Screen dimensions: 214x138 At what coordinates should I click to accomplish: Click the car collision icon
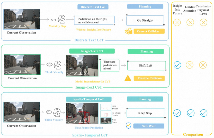128,31
